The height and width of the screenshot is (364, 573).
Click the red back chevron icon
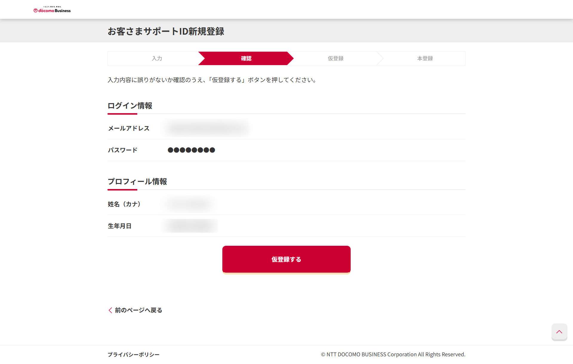pos(110,310)
